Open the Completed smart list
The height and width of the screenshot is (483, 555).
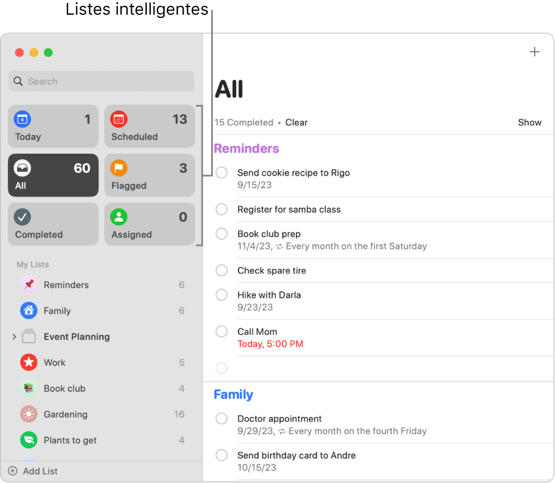point(53,225)
